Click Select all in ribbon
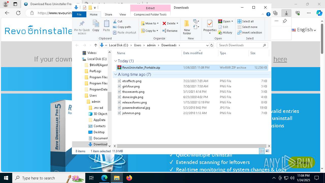This screenshot has width=325, height=183. coord(246,21)
